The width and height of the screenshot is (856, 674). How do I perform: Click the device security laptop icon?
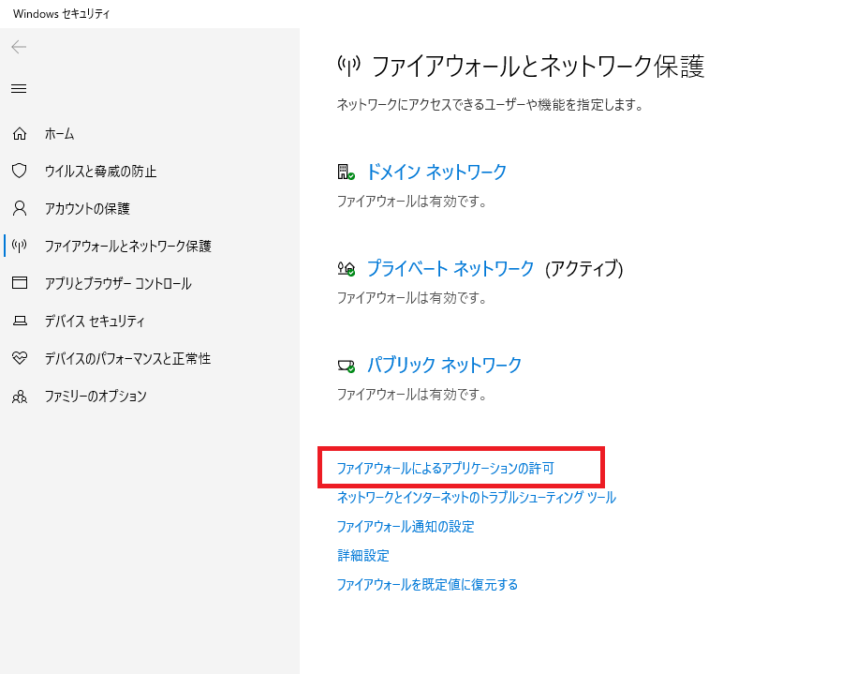tap(20, 321)
